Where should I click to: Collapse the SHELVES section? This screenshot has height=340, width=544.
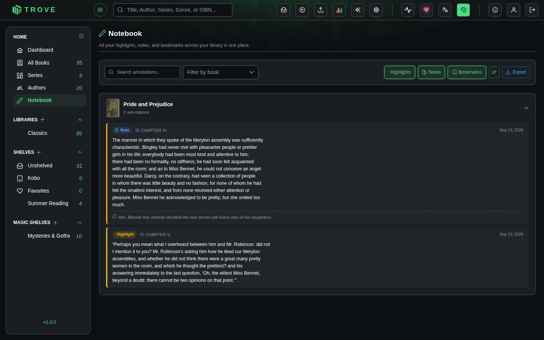80,152
